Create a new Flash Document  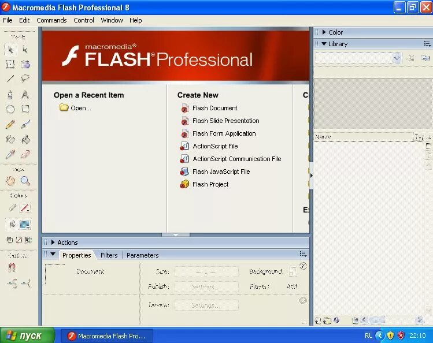209,108
